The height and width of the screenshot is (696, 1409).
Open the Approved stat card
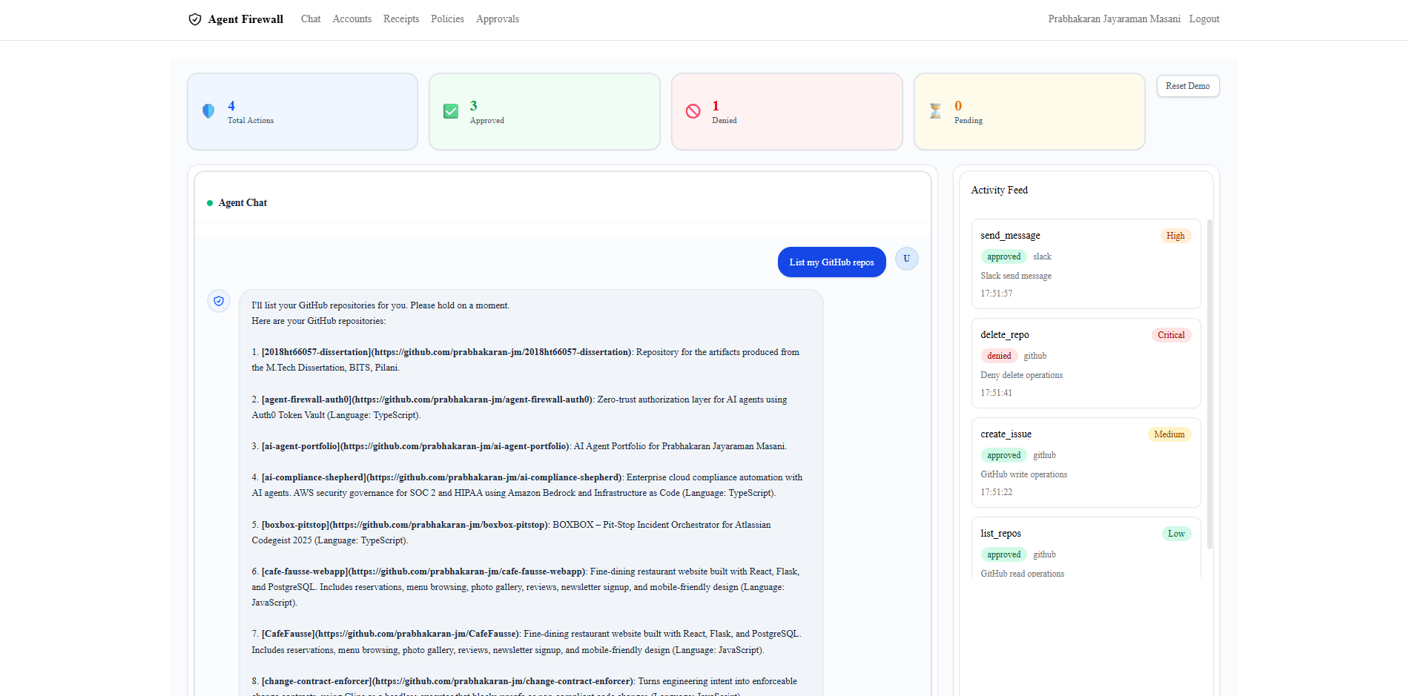coord(545,111)
